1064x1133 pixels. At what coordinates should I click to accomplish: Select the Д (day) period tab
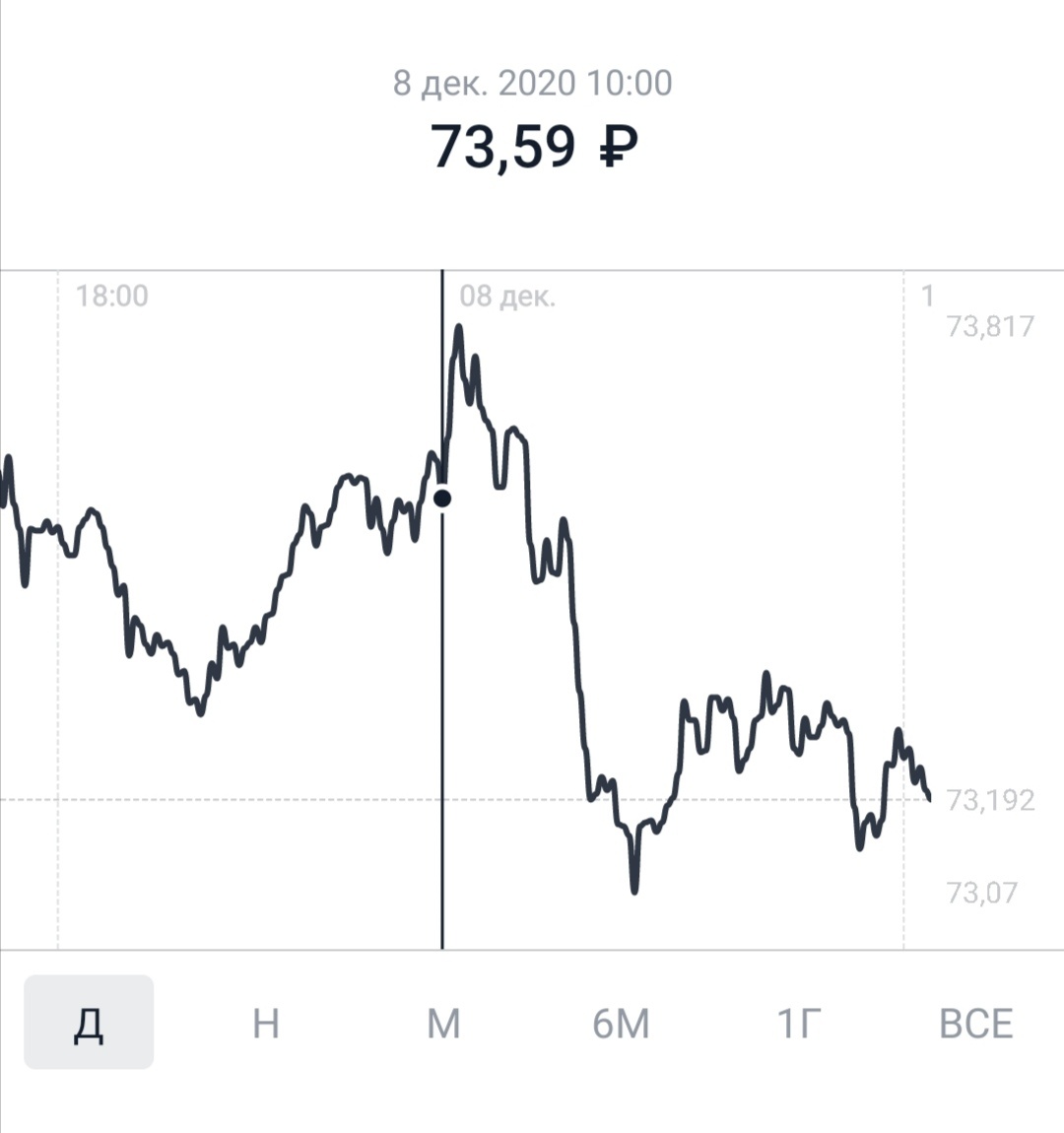click(x=89, y=1022)
